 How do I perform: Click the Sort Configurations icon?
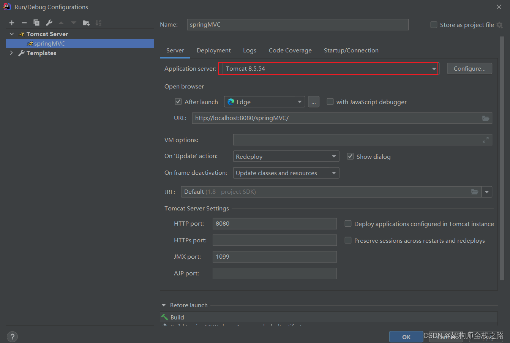(98, 23)
